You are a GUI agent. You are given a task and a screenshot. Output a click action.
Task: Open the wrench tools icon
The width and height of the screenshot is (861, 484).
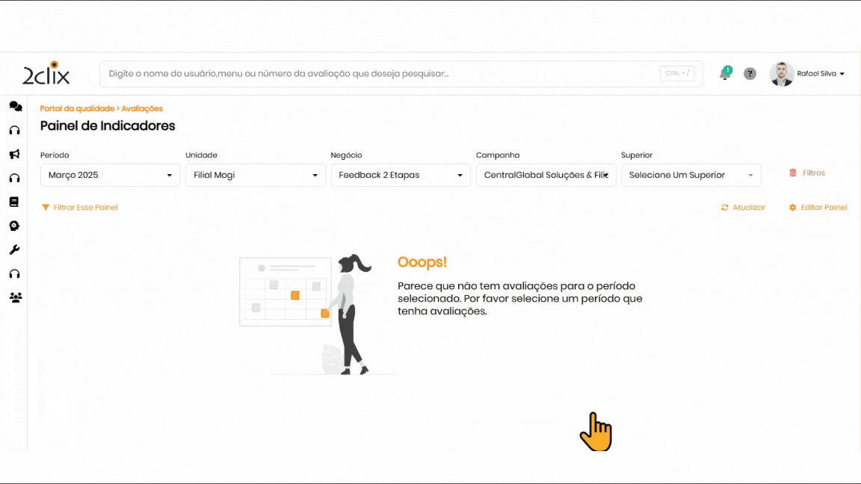pos(14,249)
